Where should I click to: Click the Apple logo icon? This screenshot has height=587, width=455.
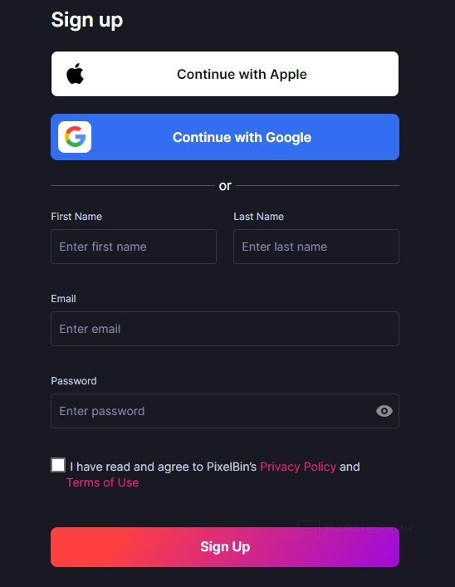pyautogui.click(x=76, y=74)
